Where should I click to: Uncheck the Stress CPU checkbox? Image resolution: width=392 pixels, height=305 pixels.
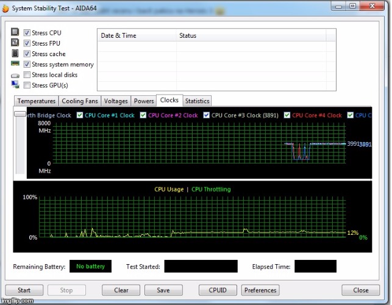coord(27,33)
